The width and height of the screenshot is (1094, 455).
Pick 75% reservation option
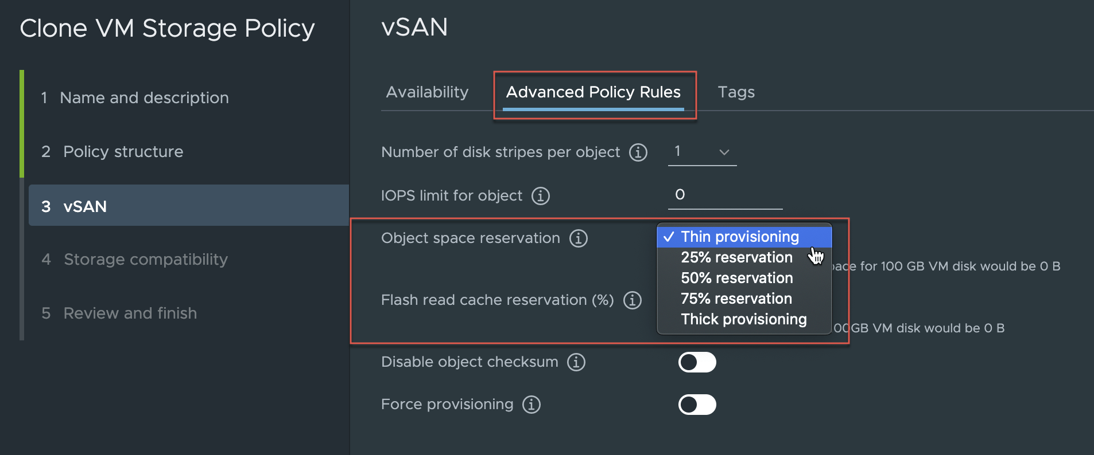point(736,299)
